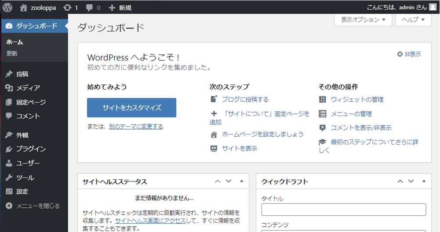
Task: Expand 表示オプション dropdown
Action: (363, 20)
